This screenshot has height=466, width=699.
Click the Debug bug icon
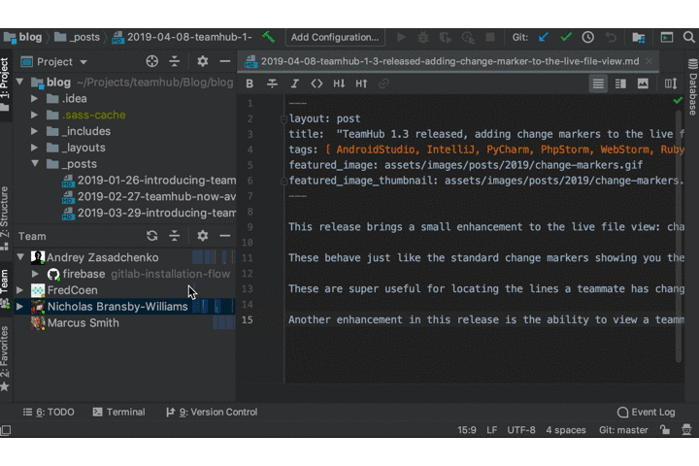423,37
